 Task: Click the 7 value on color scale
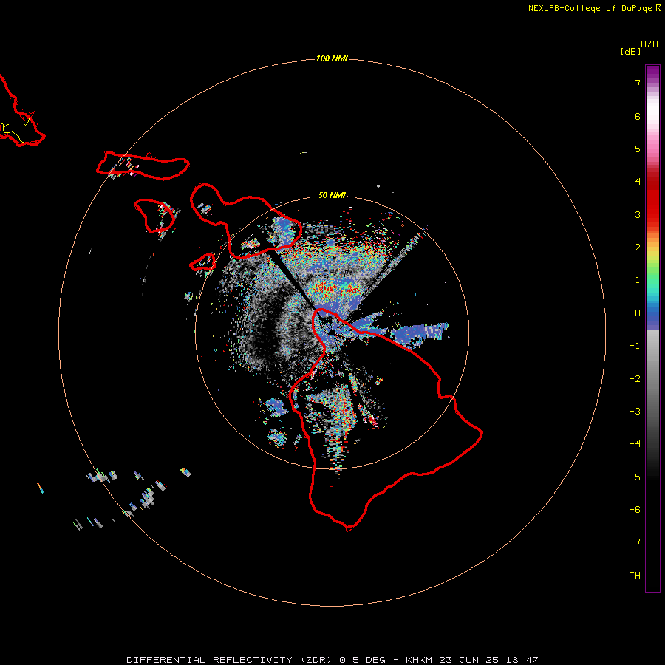[638, 83]
